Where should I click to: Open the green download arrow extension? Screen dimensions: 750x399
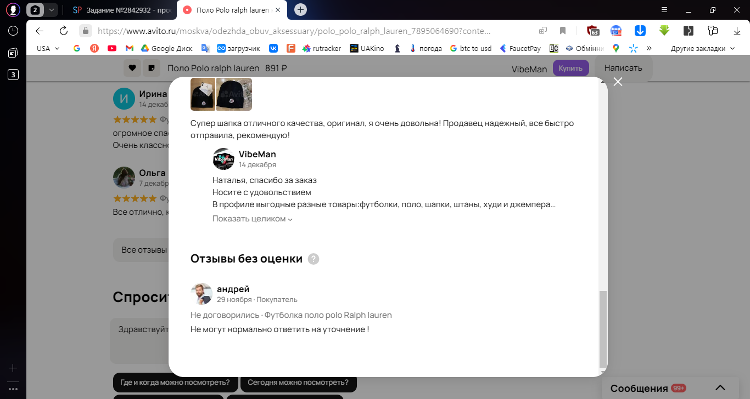tap(664, 31)
